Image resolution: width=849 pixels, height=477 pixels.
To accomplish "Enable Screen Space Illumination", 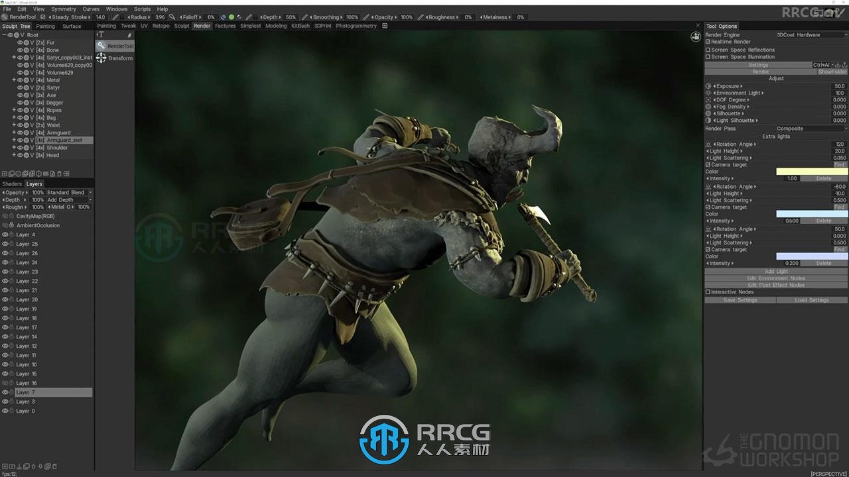I will pos(708,57).
